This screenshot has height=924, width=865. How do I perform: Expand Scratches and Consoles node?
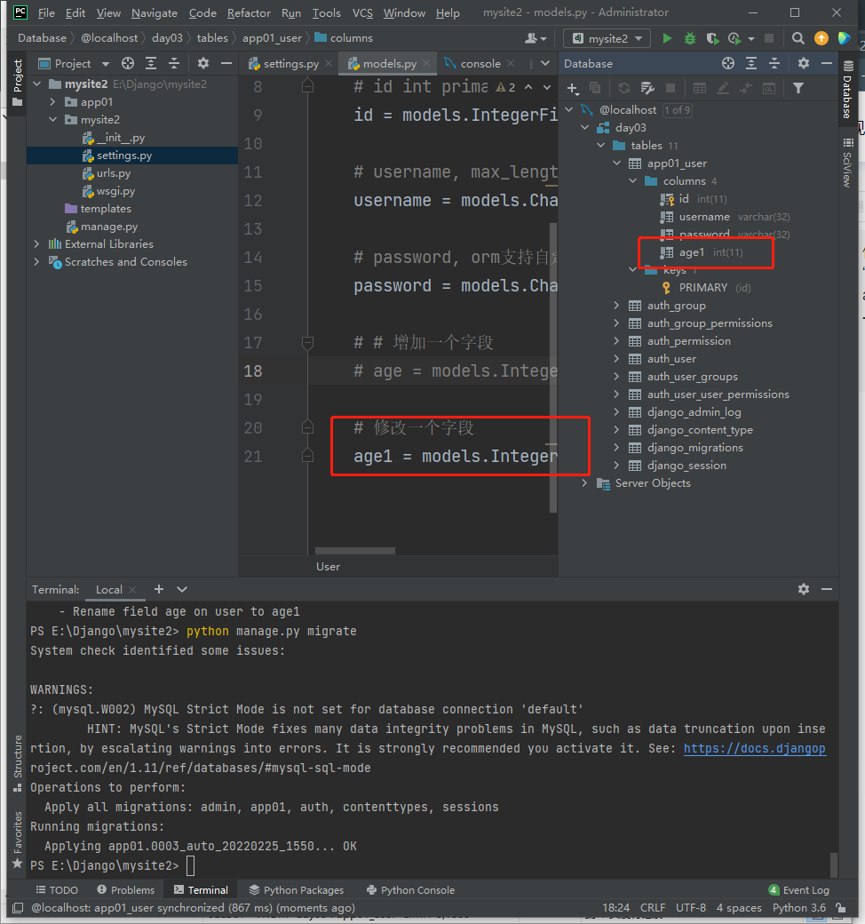pos(36,261)
